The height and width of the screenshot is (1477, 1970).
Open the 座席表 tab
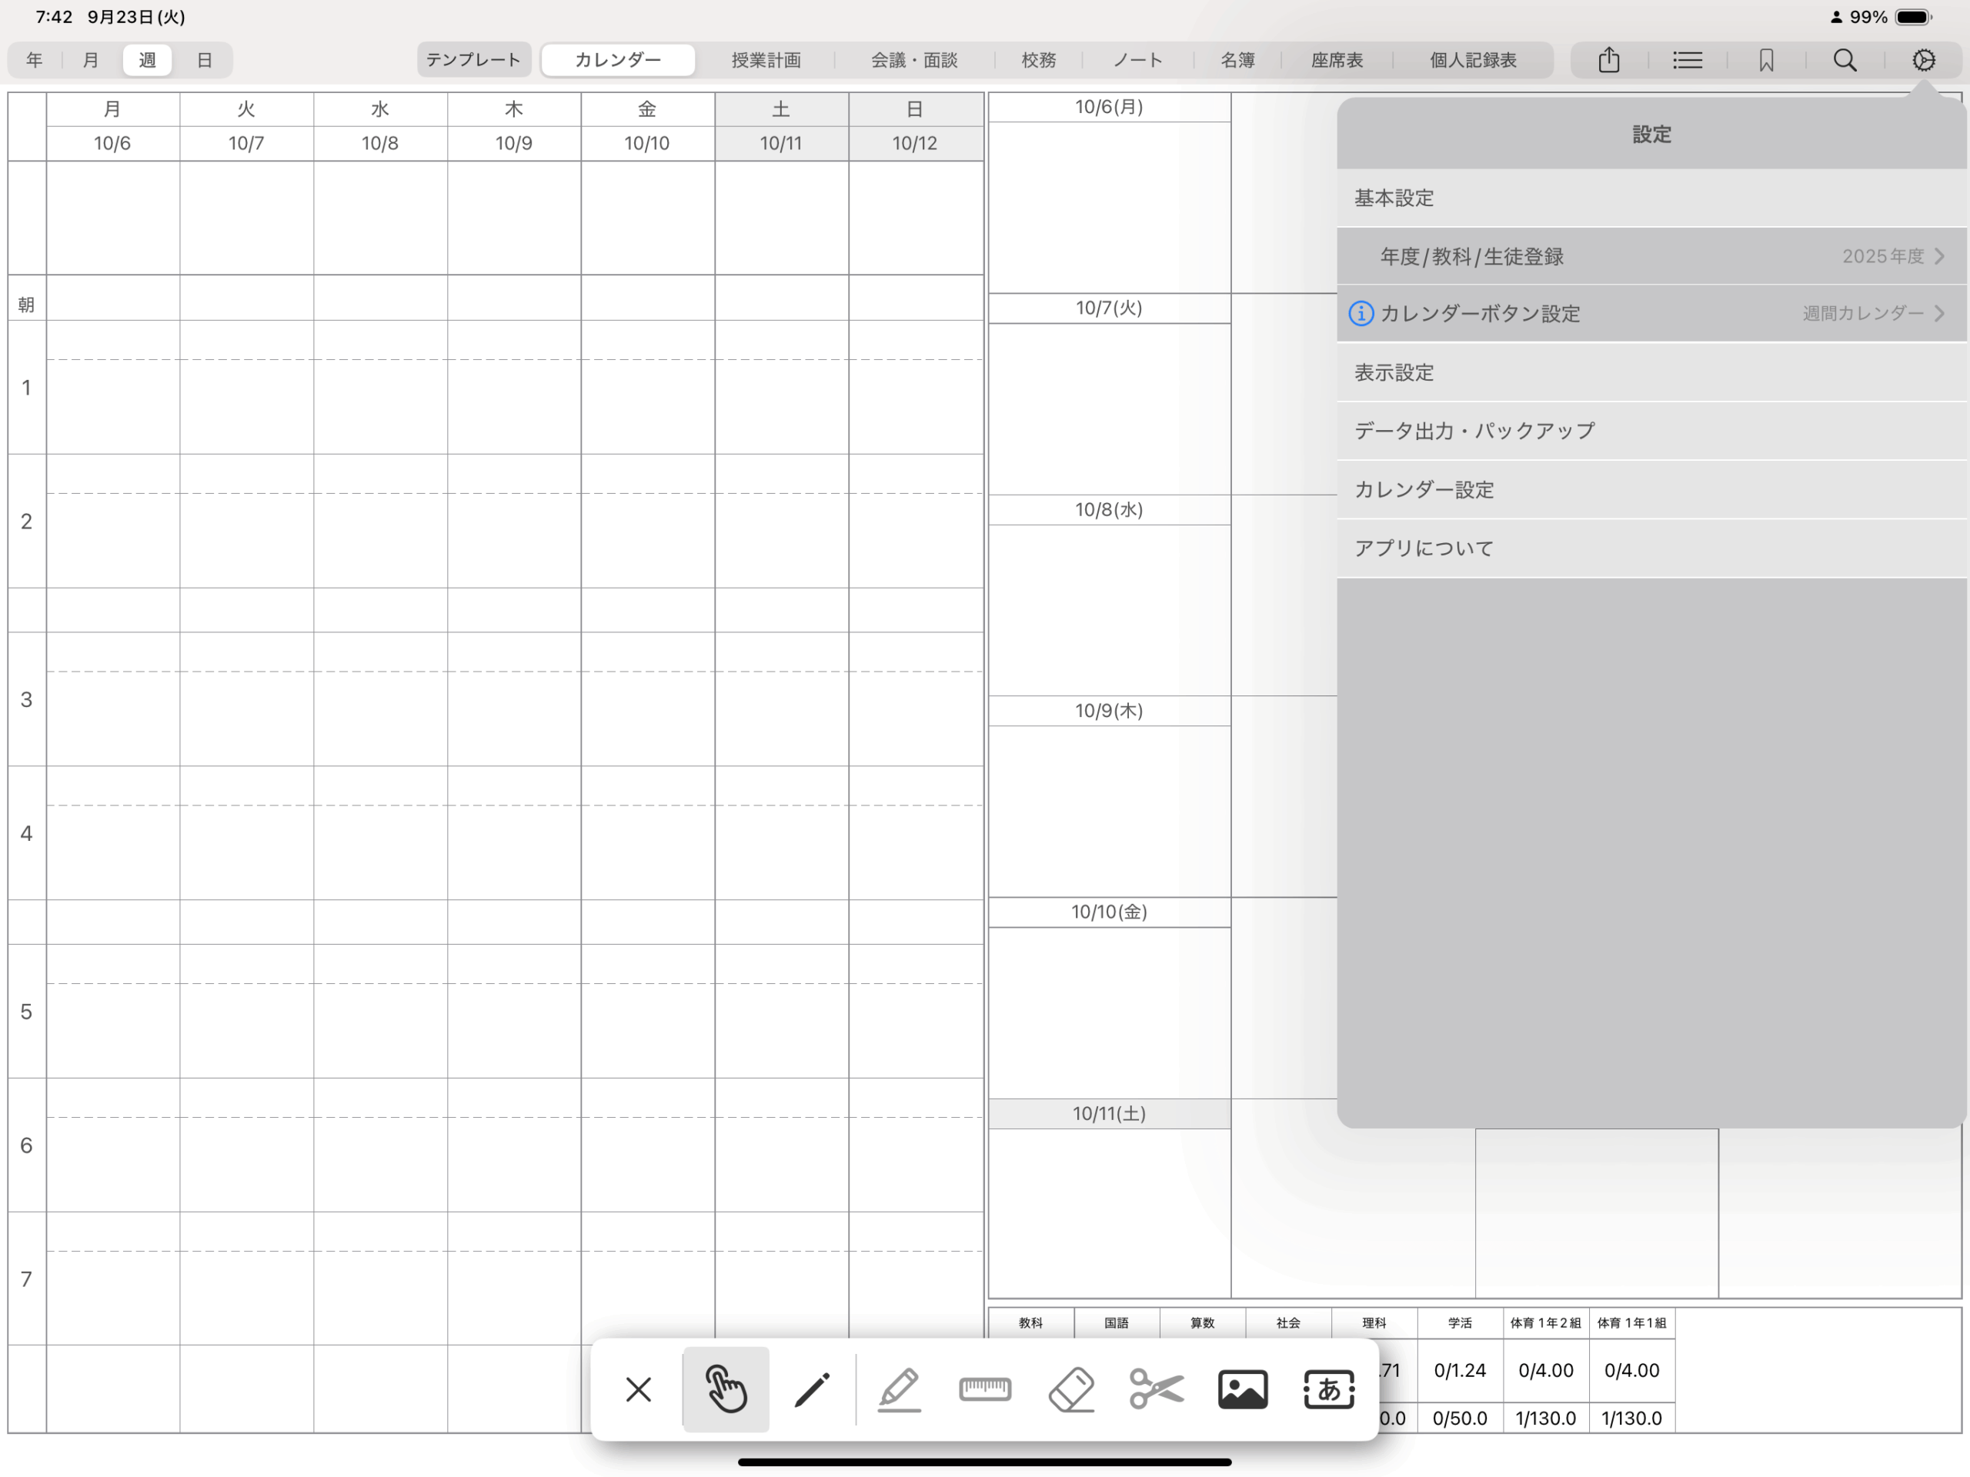pyautogui.click(x=1337, y=61)
